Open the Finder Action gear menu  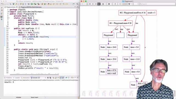110,4
